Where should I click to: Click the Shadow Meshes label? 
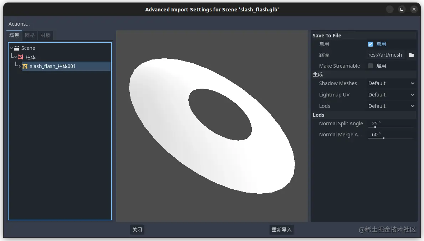338,83
